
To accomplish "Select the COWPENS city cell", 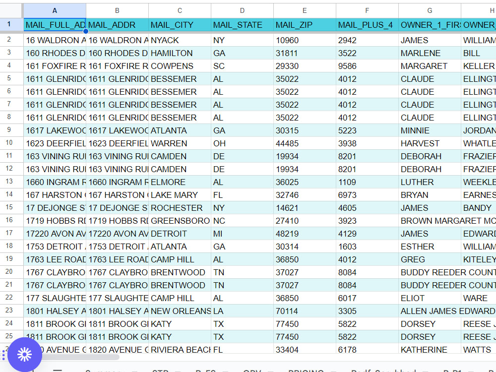I will (x=180, y=66).
